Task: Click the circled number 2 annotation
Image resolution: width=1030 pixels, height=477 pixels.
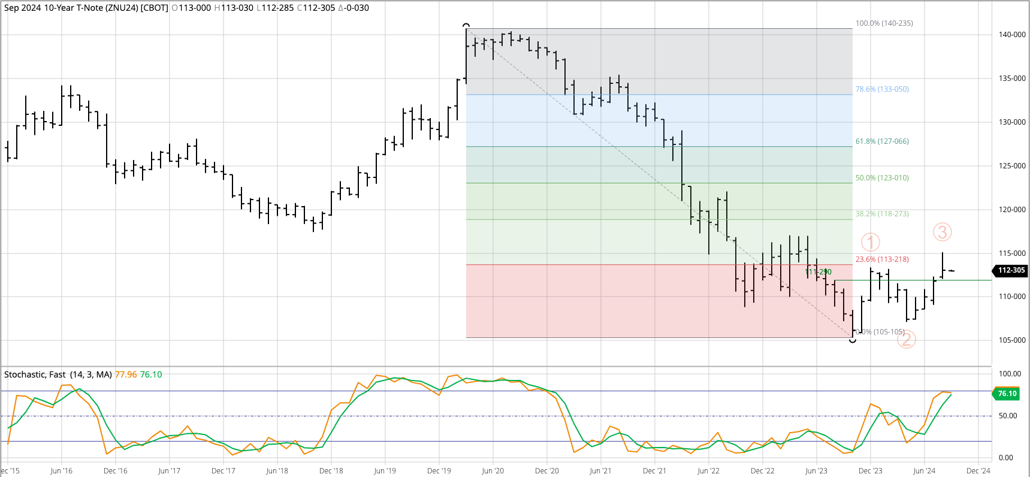Action: tap(906, 339)
